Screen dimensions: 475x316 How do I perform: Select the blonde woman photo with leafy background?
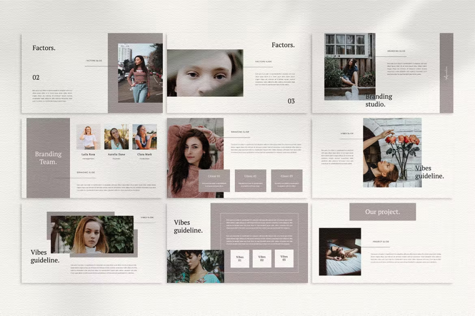(92, 234)
